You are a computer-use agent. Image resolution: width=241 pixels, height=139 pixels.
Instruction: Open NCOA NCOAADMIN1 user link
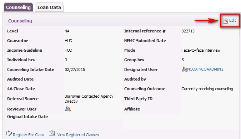tap(205, 69)
